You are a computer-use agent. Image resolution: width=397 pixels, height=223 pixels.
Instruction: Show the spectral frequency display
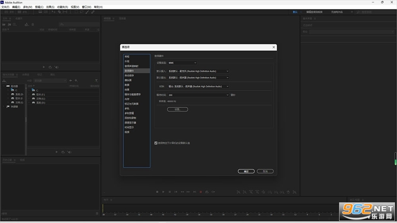(40, 12)
